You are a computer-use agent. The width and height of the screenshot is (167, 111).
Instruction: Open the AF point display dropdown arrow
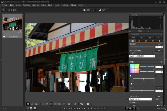point(57,104)
